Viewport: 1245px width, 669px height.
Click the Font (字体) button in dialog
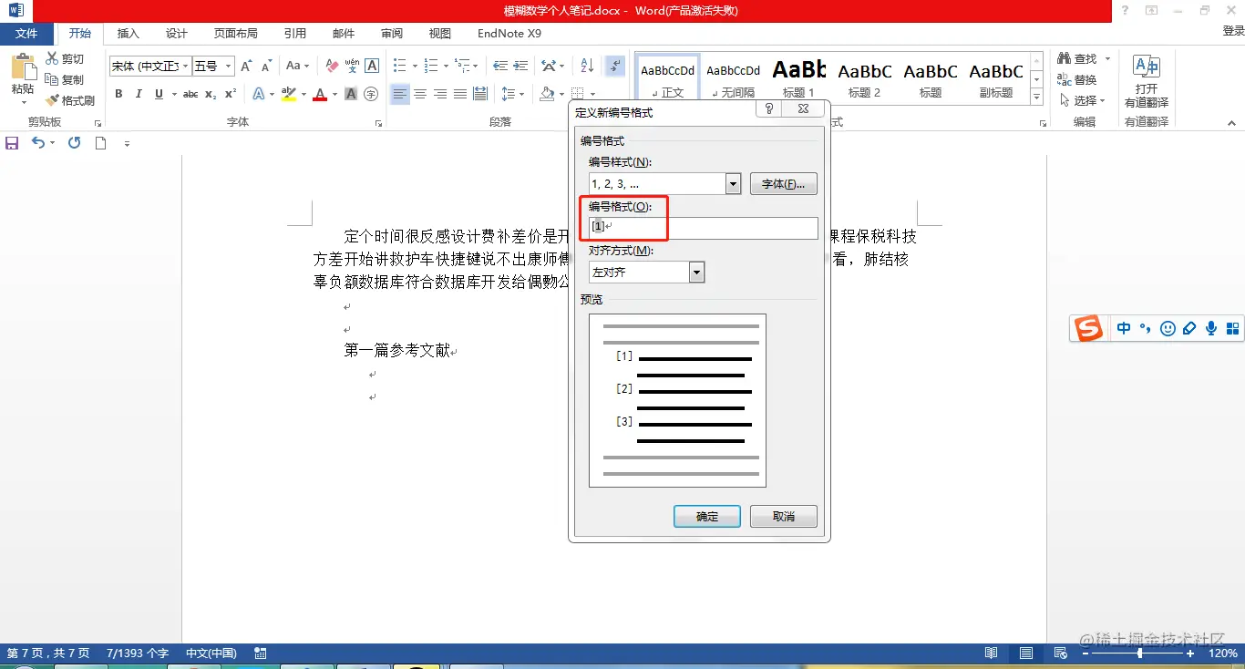pos(784,184)
